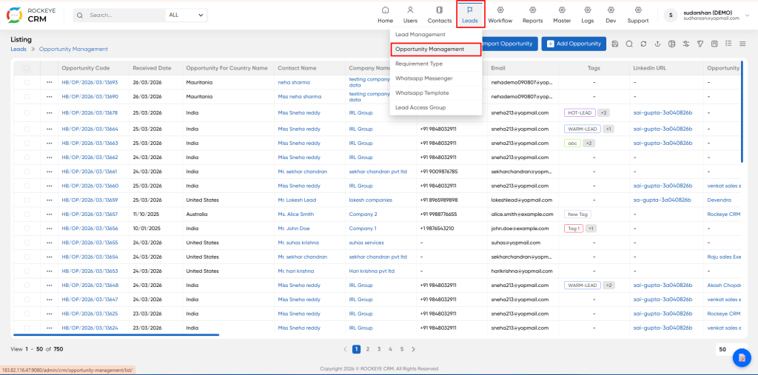Click the export upload arrow icon
The width and height of the screenshot is (758, 375).
(657, 44)
